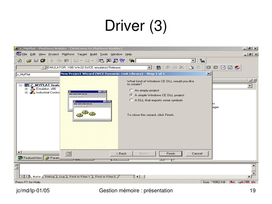Click the browser Back round arrow icon
This screenshot has width=272, height=204.
click(209, 67)
